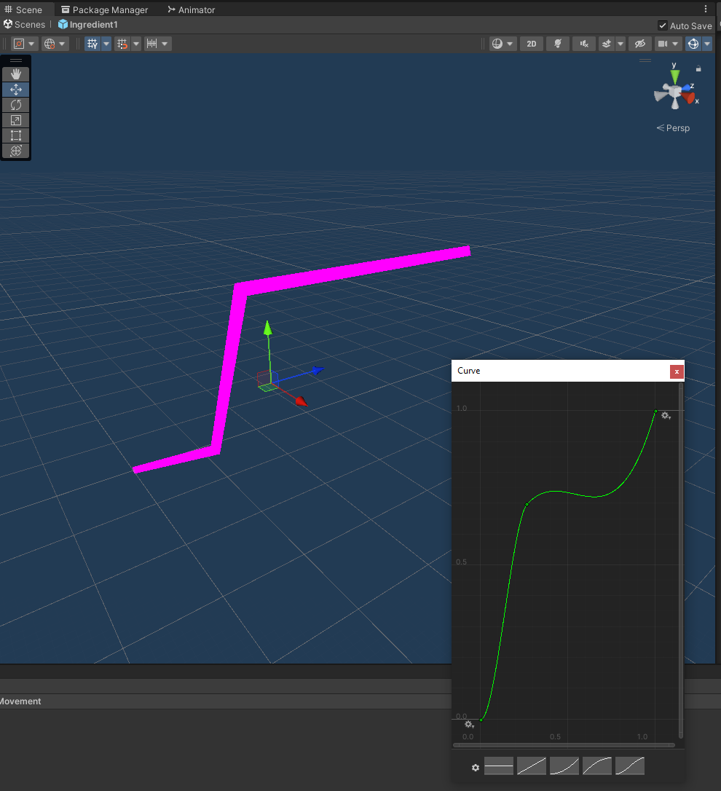This screenshot has width=721, height=791.
Task: Toggle scene audio with the speaker icon
Action: (x=583, y=44)
